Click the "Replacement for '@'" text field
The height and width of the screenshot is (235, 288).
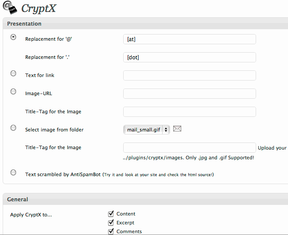(190, 39)
